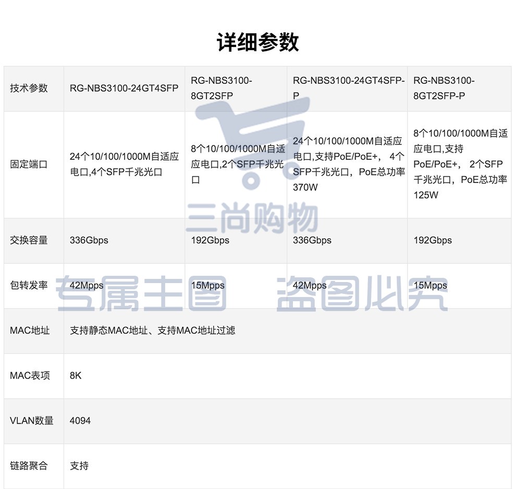Click the 支持 value in 链路聚合 row
516x489 pixels.
click(79, 466)
